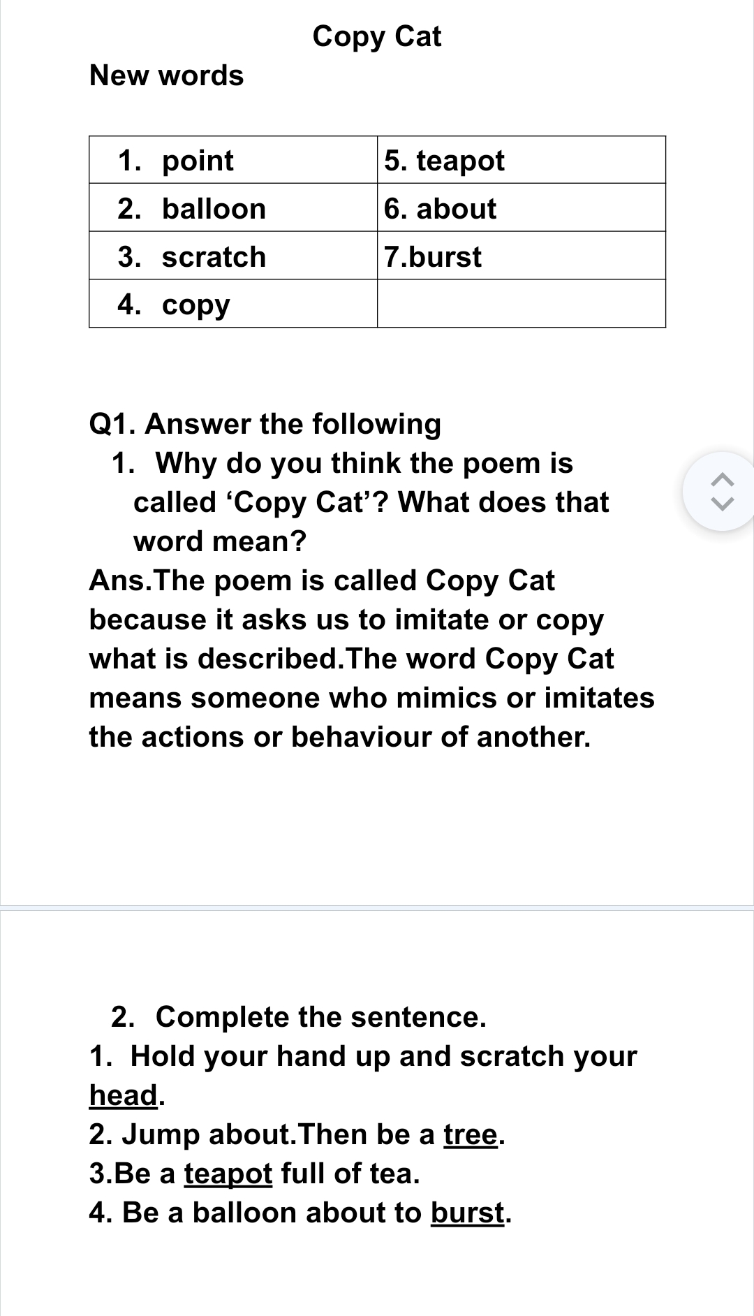Click table cell '3. scratch'
754x1316 pixels.
[233, 256]
